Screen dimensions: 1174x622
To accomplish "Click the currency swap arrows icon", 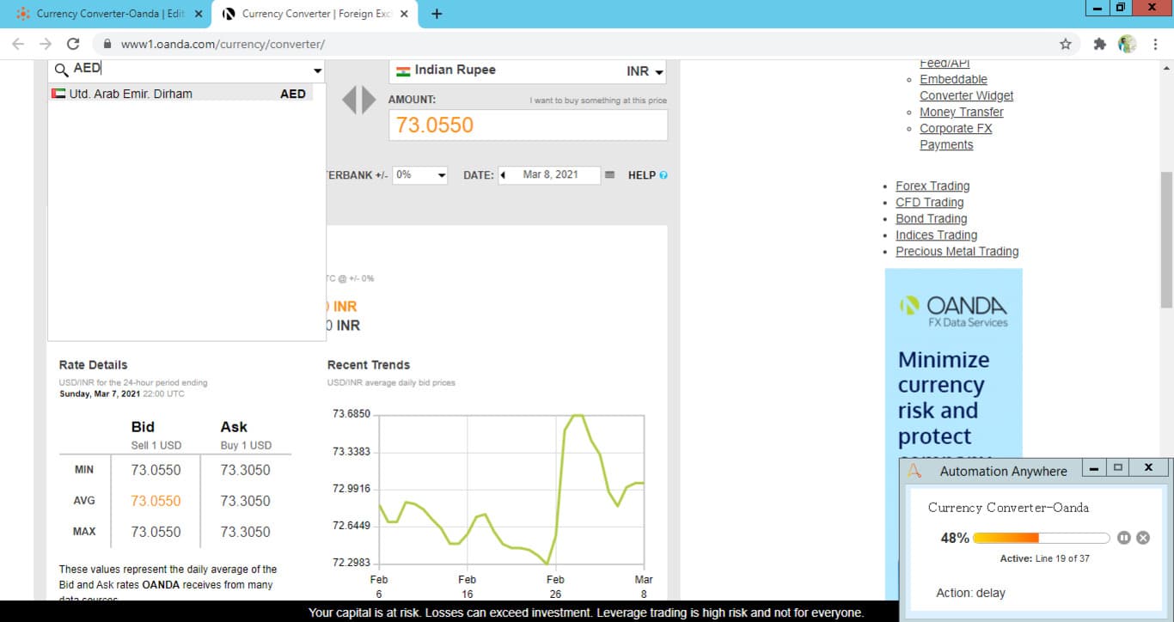I will point(359,100).
